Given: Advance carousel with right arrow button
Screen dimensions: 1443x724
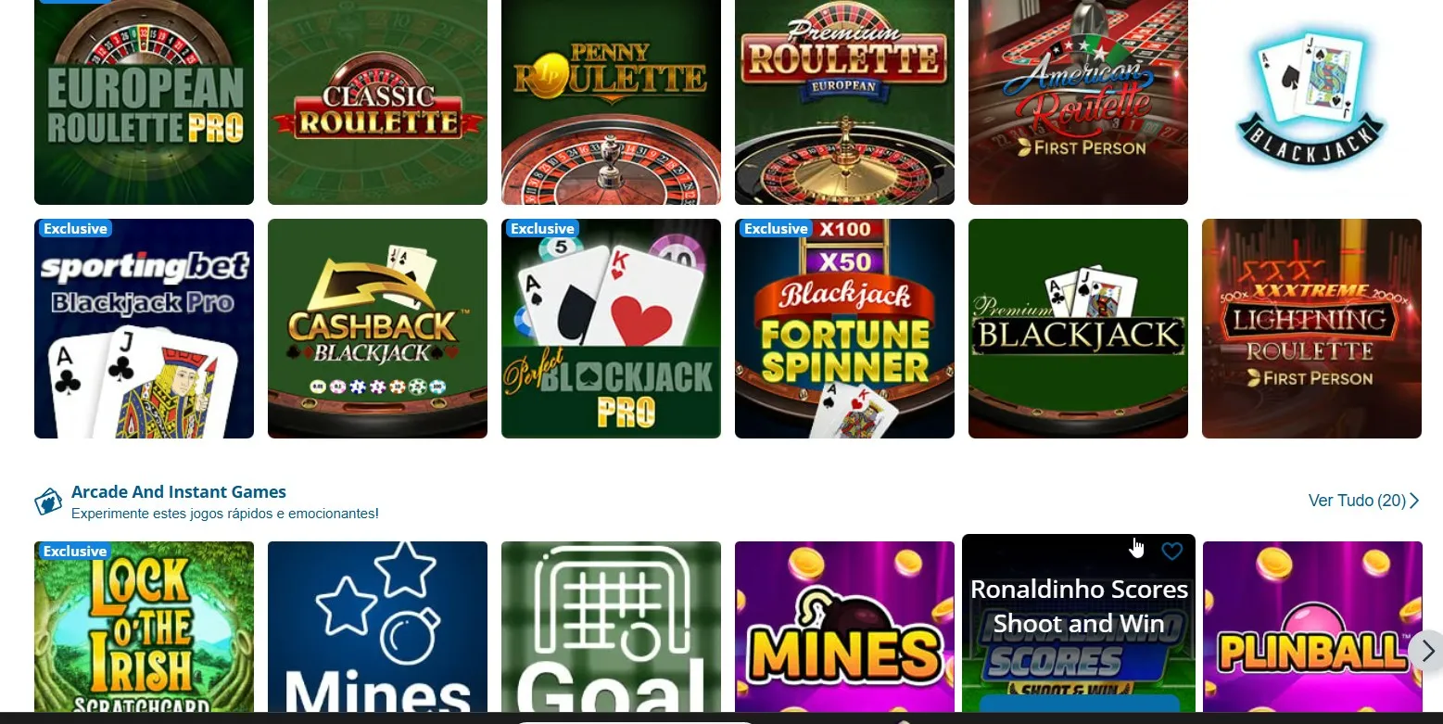Looking at the screenshot, I should coord(1427,650).
